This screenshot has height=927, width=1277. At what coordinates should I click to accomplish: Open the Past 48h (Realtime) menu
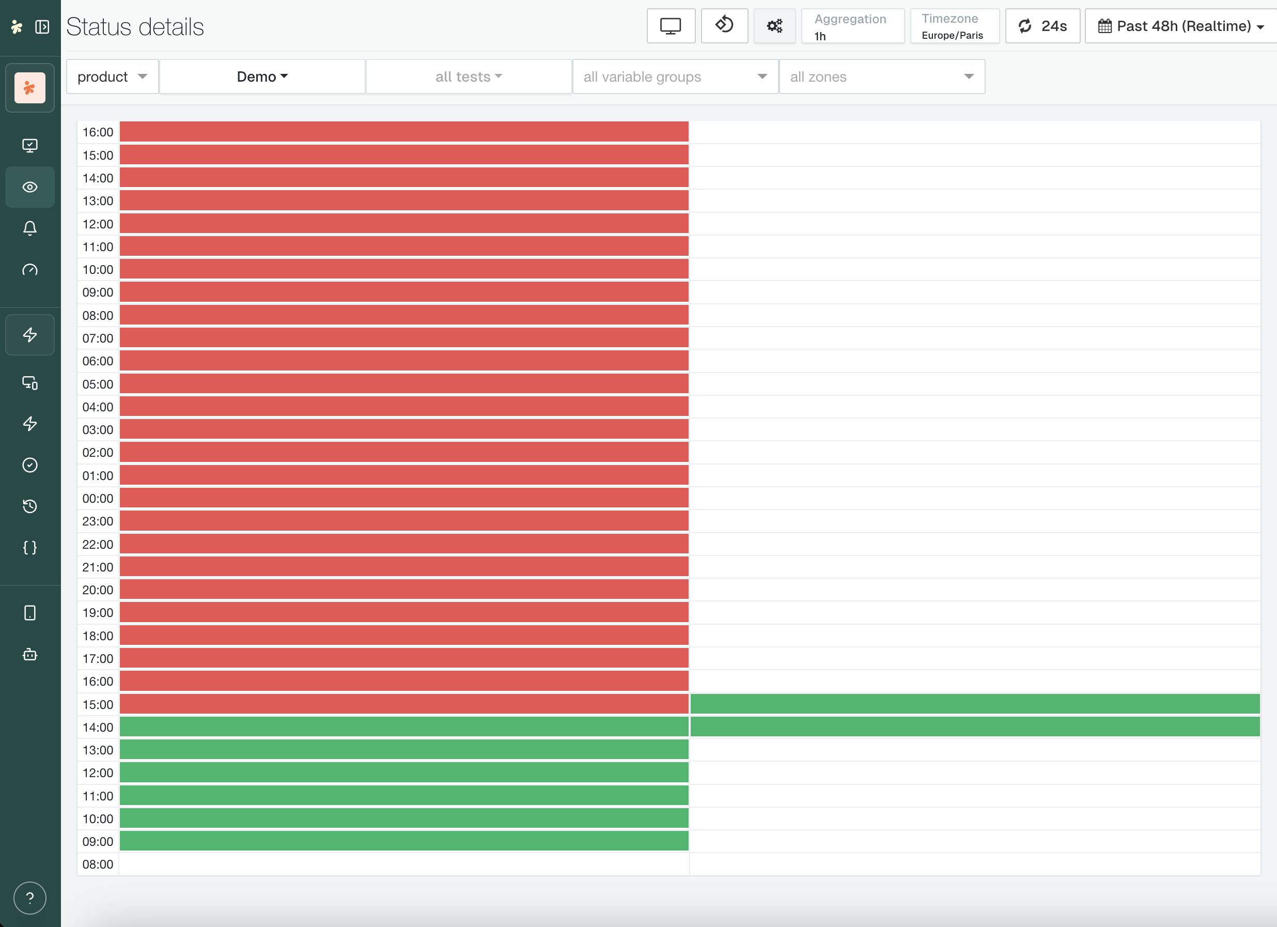click(x=1181, y=26)
